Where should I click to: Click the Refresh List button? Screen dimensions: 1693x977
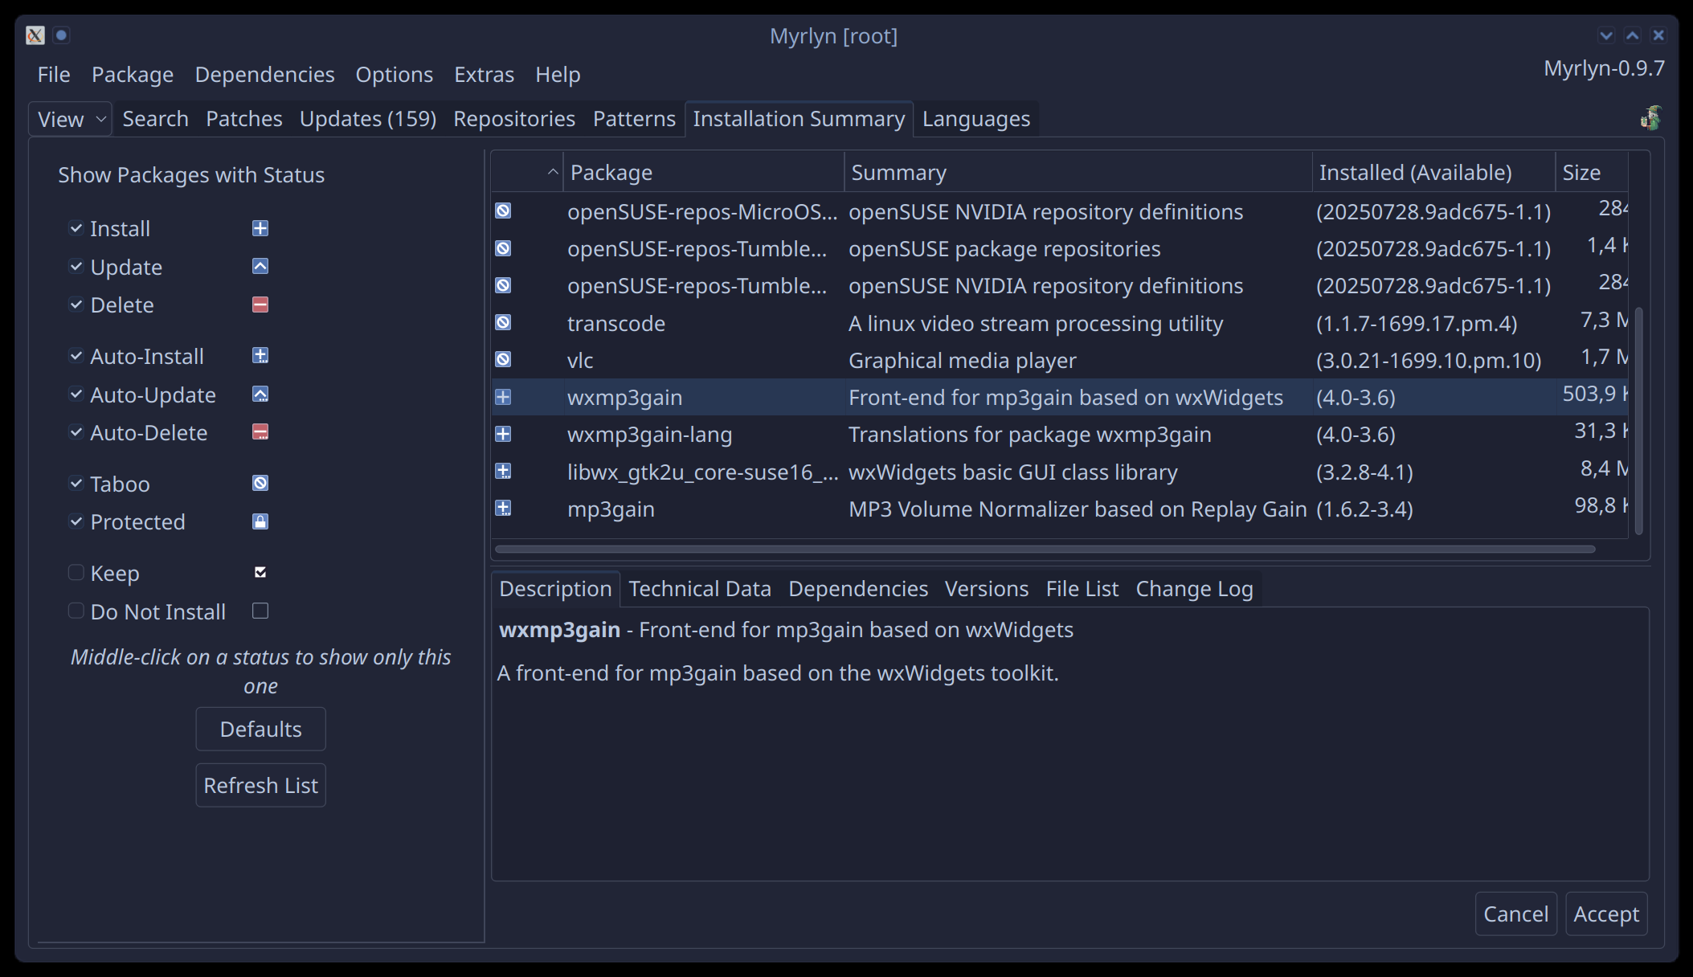coord(260,785)
